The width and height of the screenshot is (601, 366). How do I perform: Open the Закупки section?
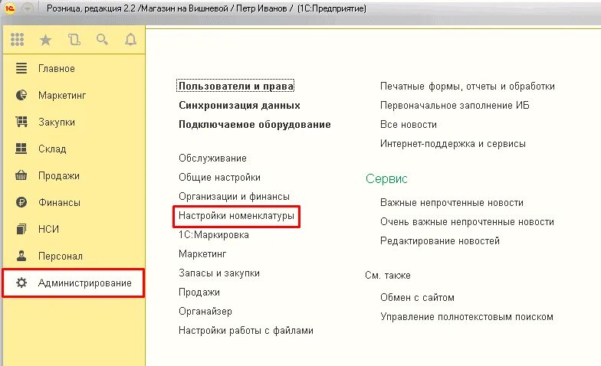(x=57, y=123)
